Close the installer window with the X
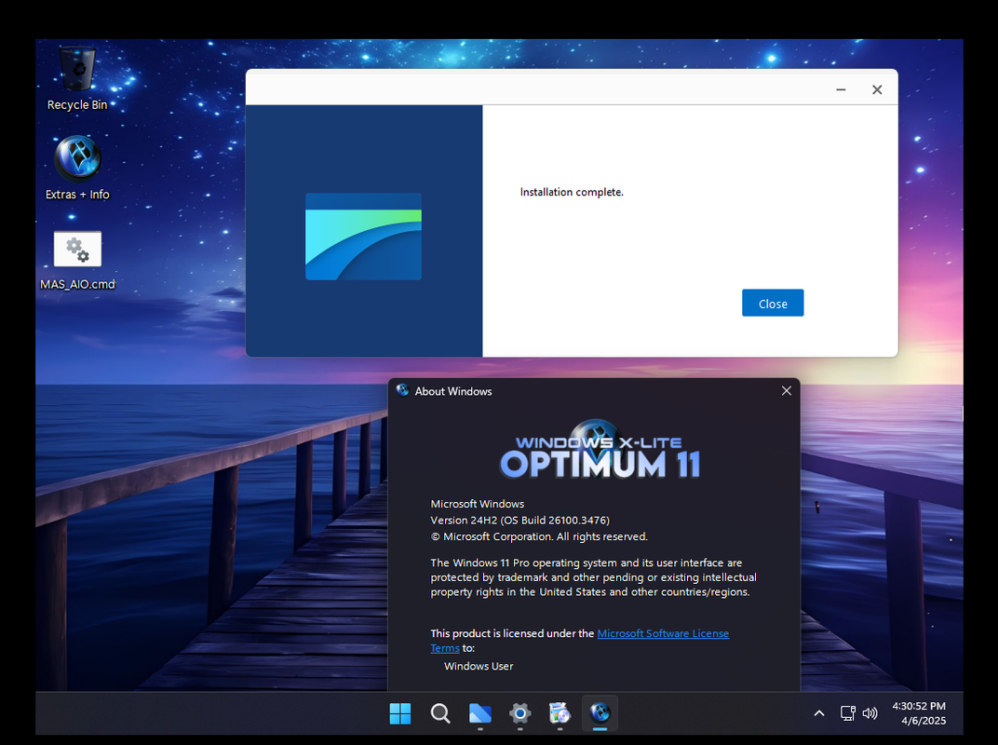This screenshot has height=745, width=998. pyautogui.click(x=877, y=89)
